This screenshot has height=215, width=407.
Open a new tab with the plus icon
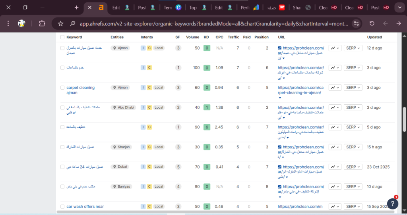(x=77, y=8)
